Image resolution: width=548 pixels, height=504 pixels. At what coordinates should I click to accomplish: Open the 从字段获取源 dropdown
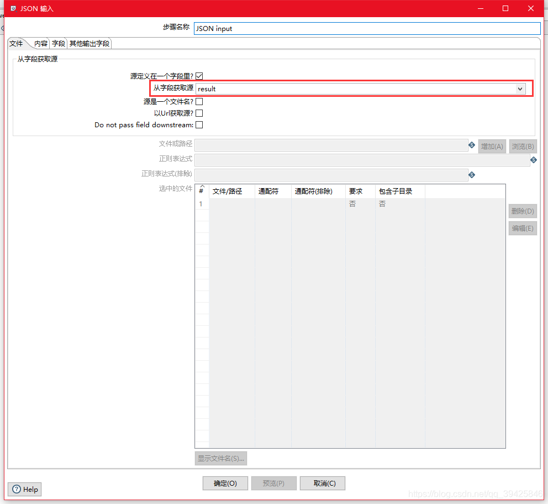(x=520, y=89)
